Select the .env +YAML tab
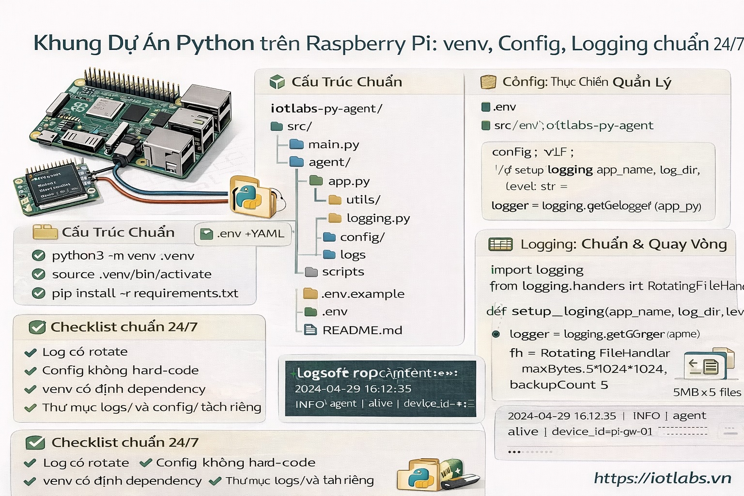This screenshot has width=744, height=496. coord(243,233)
